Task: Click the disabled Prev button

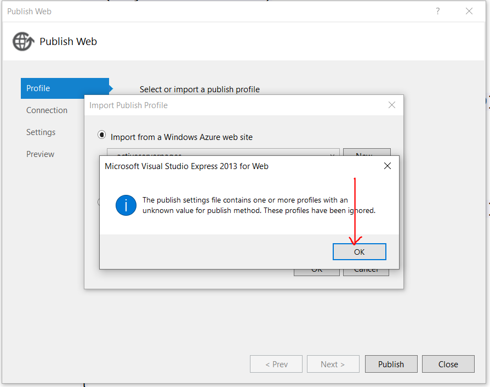Action: pos(276,364)
